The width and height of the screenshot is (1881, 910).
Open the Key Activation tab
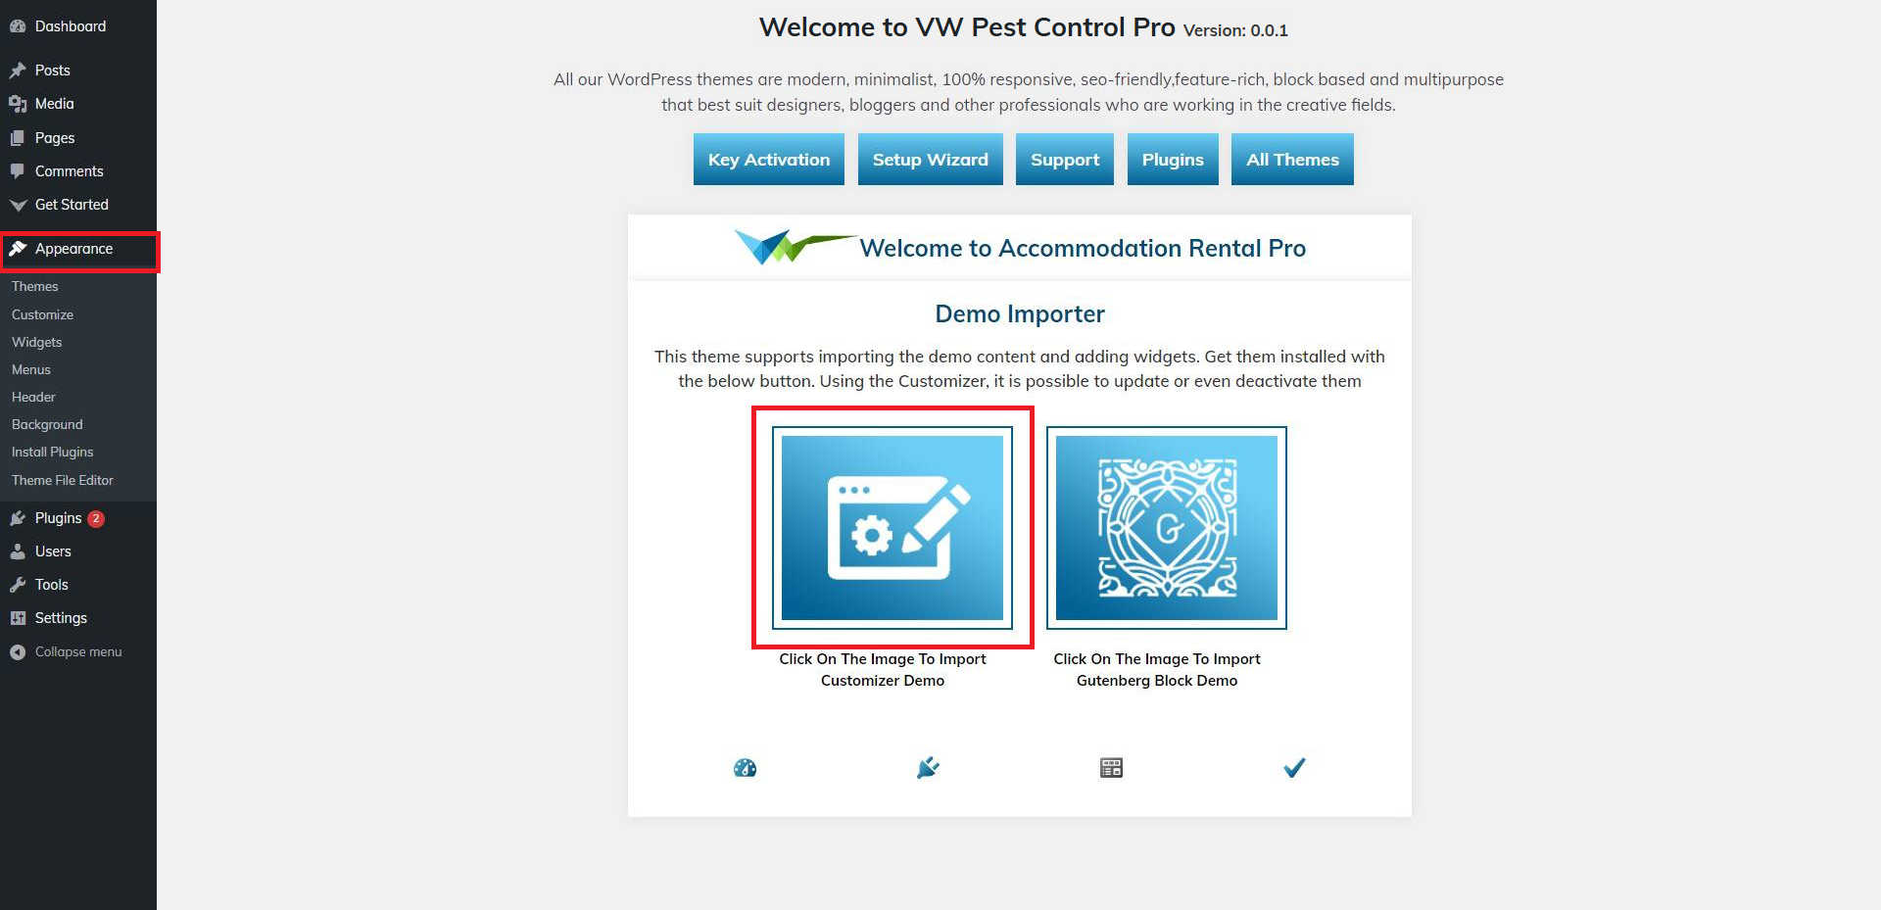[769, 160]
